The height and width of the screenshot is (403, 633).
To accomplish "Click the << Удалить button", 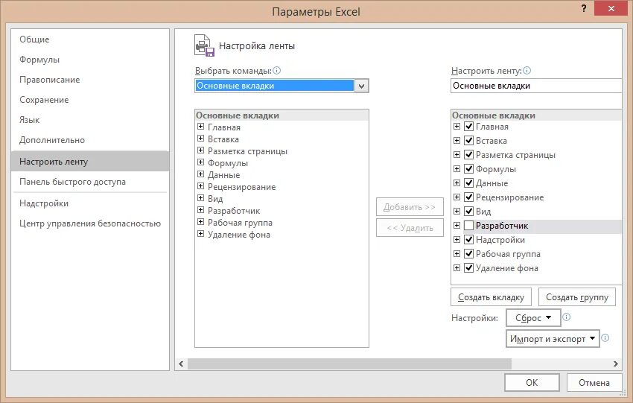I will coord(410,228).
